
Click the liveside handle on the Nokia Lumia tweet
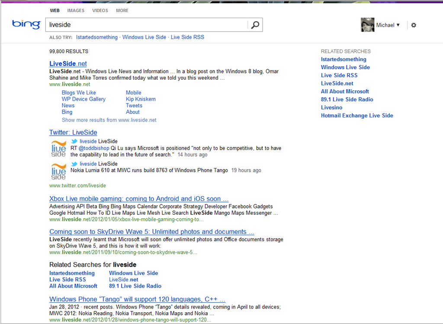[x=88, y=164]
